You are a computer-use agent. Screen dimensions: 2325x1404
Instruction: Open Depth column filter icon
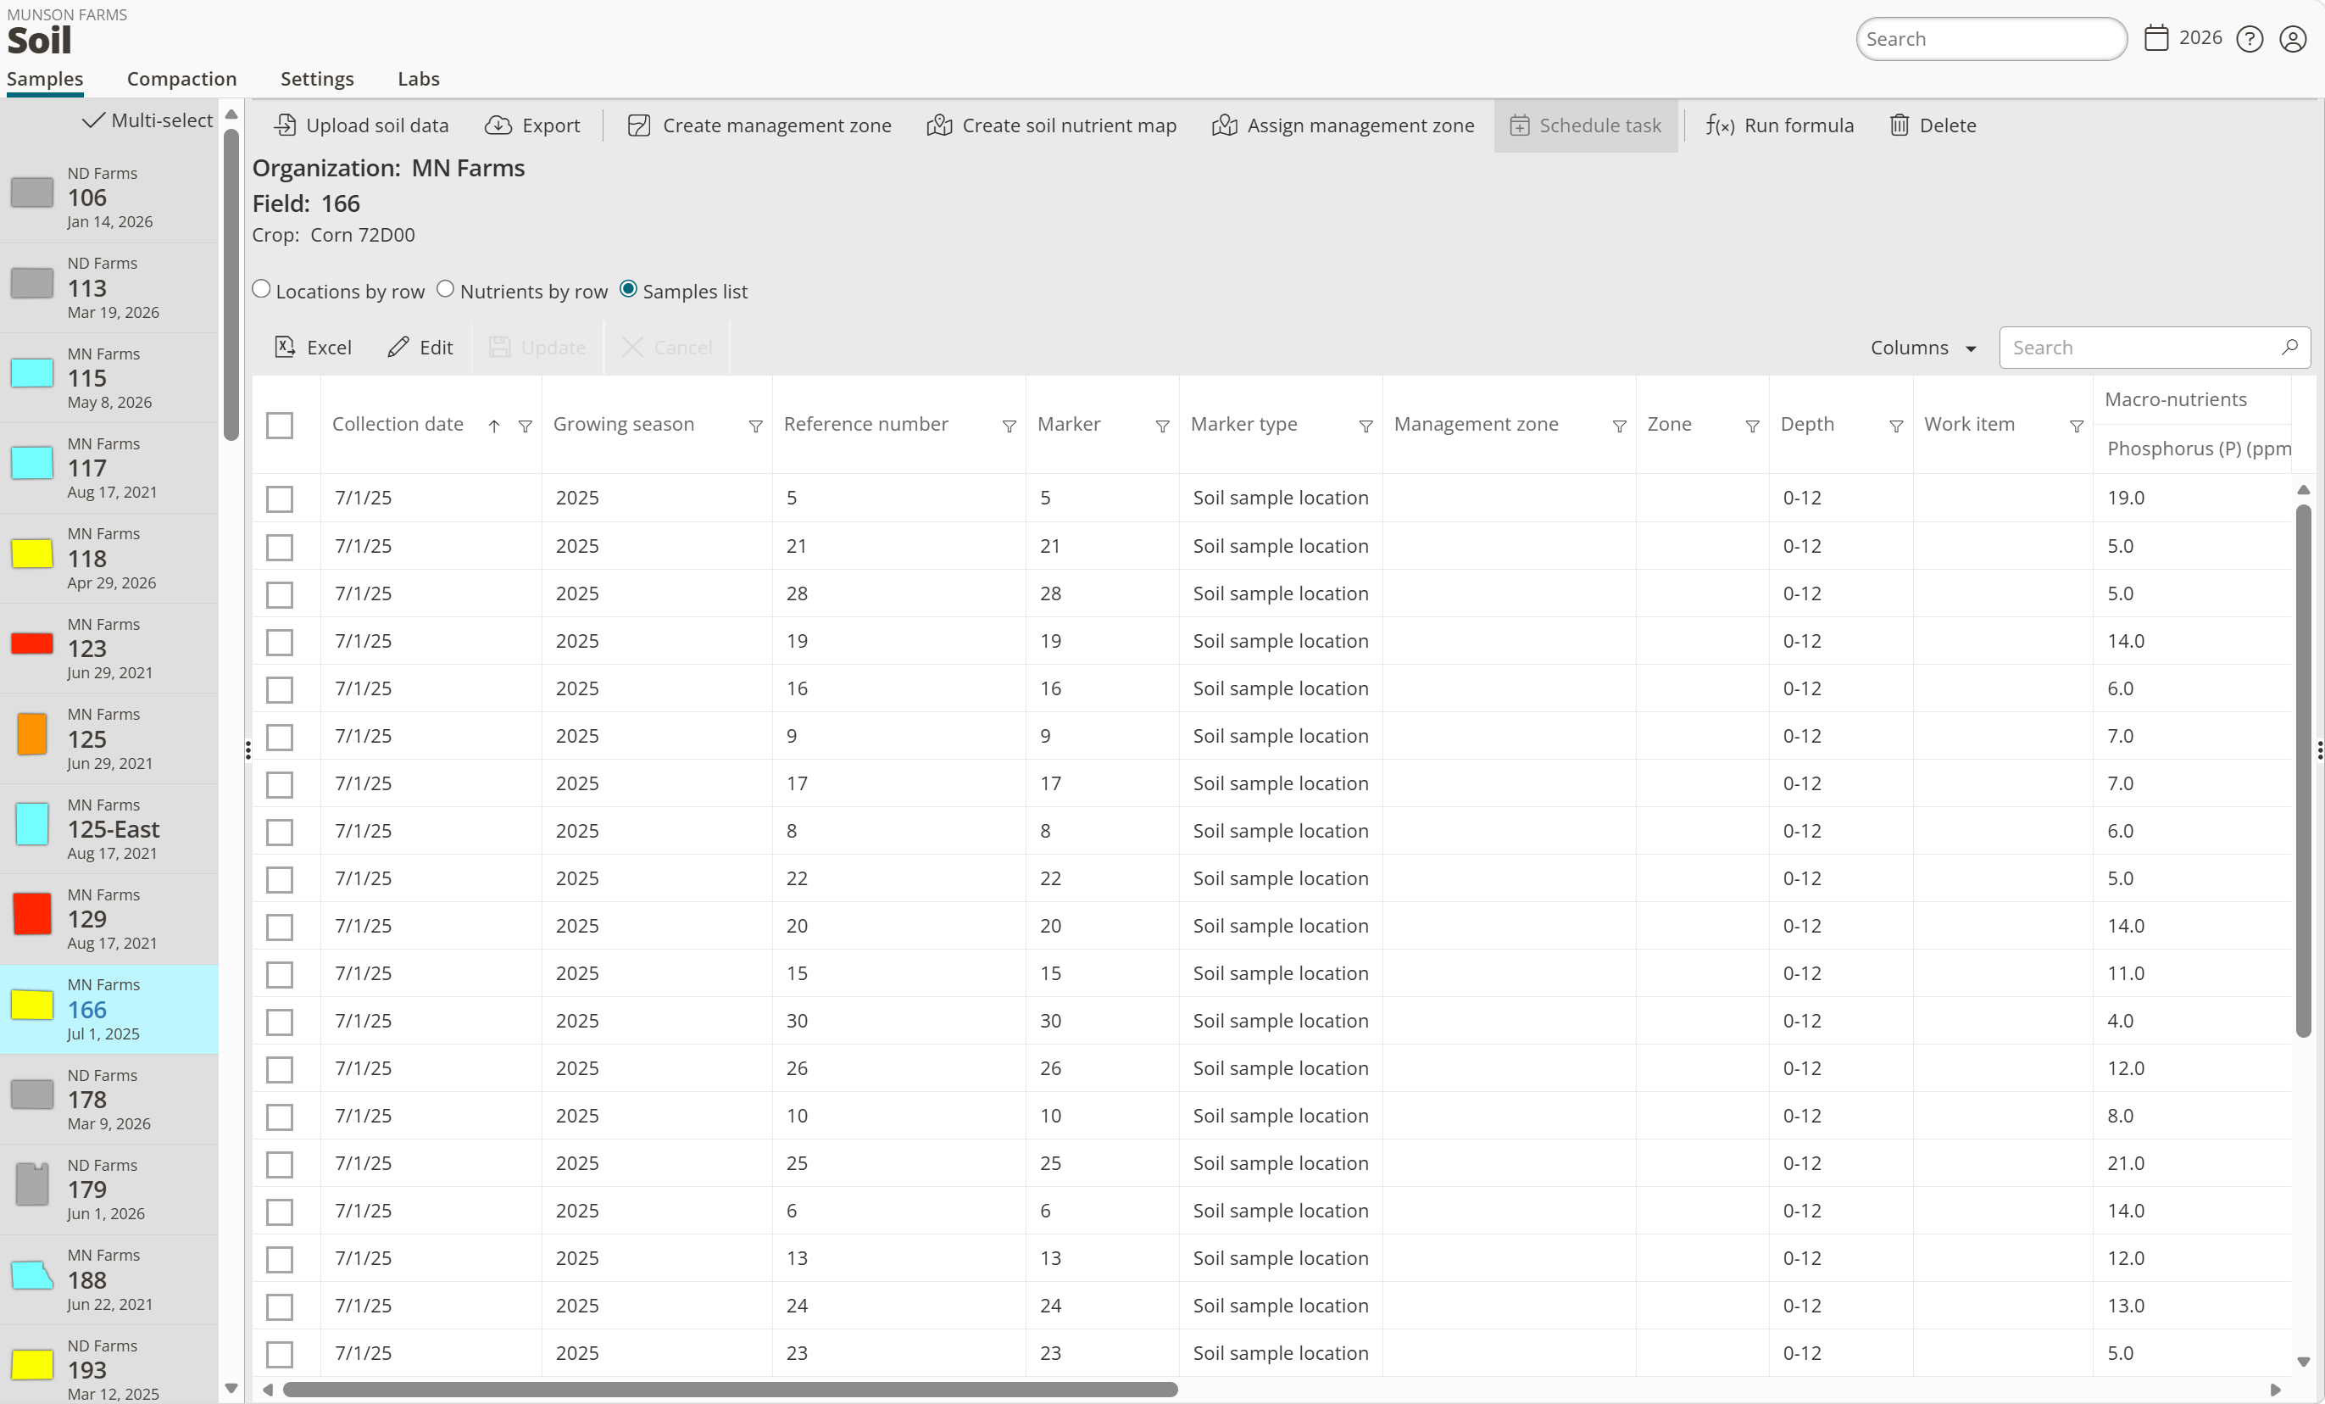pos(1895,426)
